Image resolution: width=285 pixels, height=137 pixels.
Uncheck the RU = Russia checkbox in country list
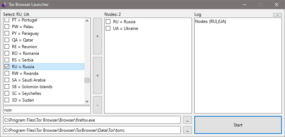(7, 67)
